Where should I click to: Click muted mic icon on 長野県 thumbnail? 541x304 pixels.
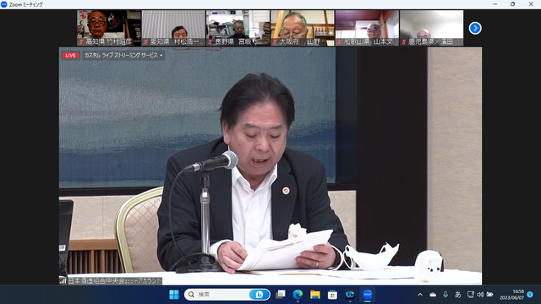pos(210,42)
